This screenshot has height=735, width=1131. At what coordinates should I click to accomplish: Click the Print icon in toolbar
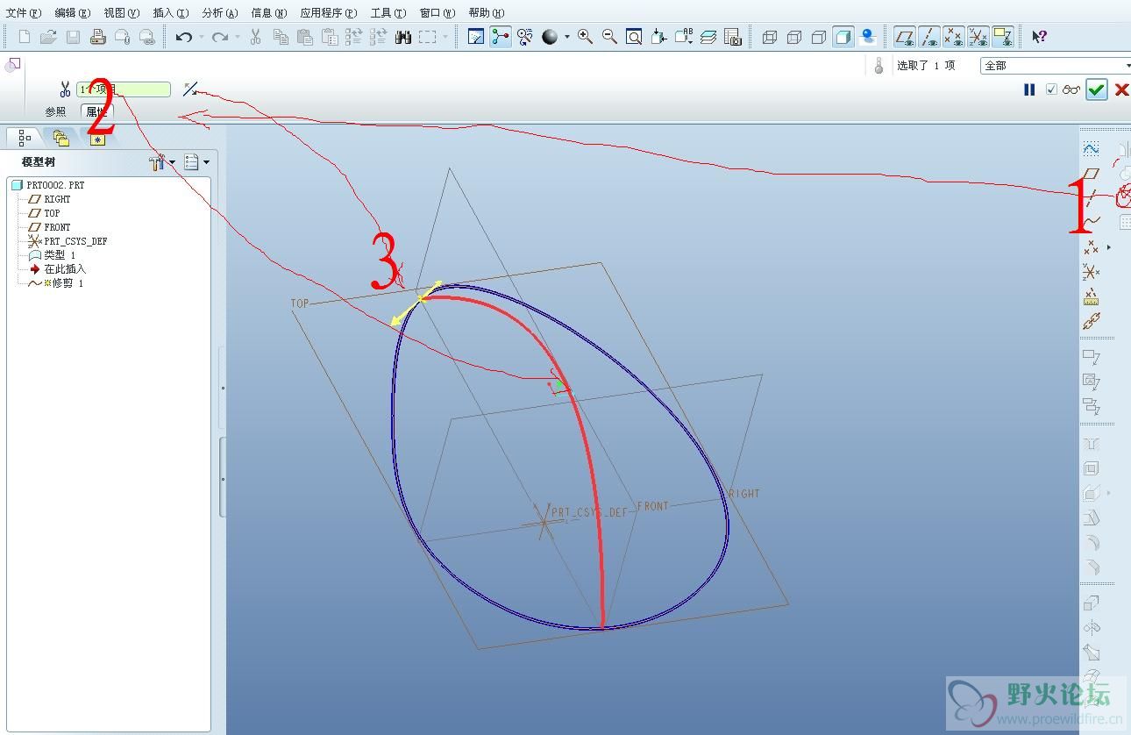(98, 37)
